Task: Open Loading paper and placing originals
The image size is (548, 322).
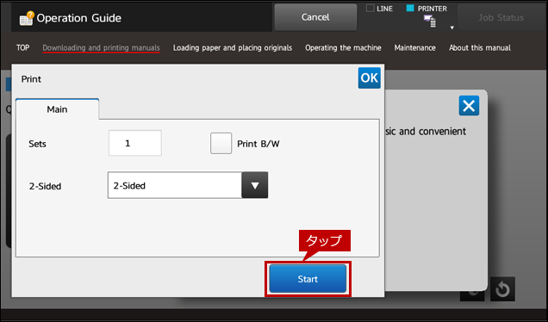Action: coord(233,48)
